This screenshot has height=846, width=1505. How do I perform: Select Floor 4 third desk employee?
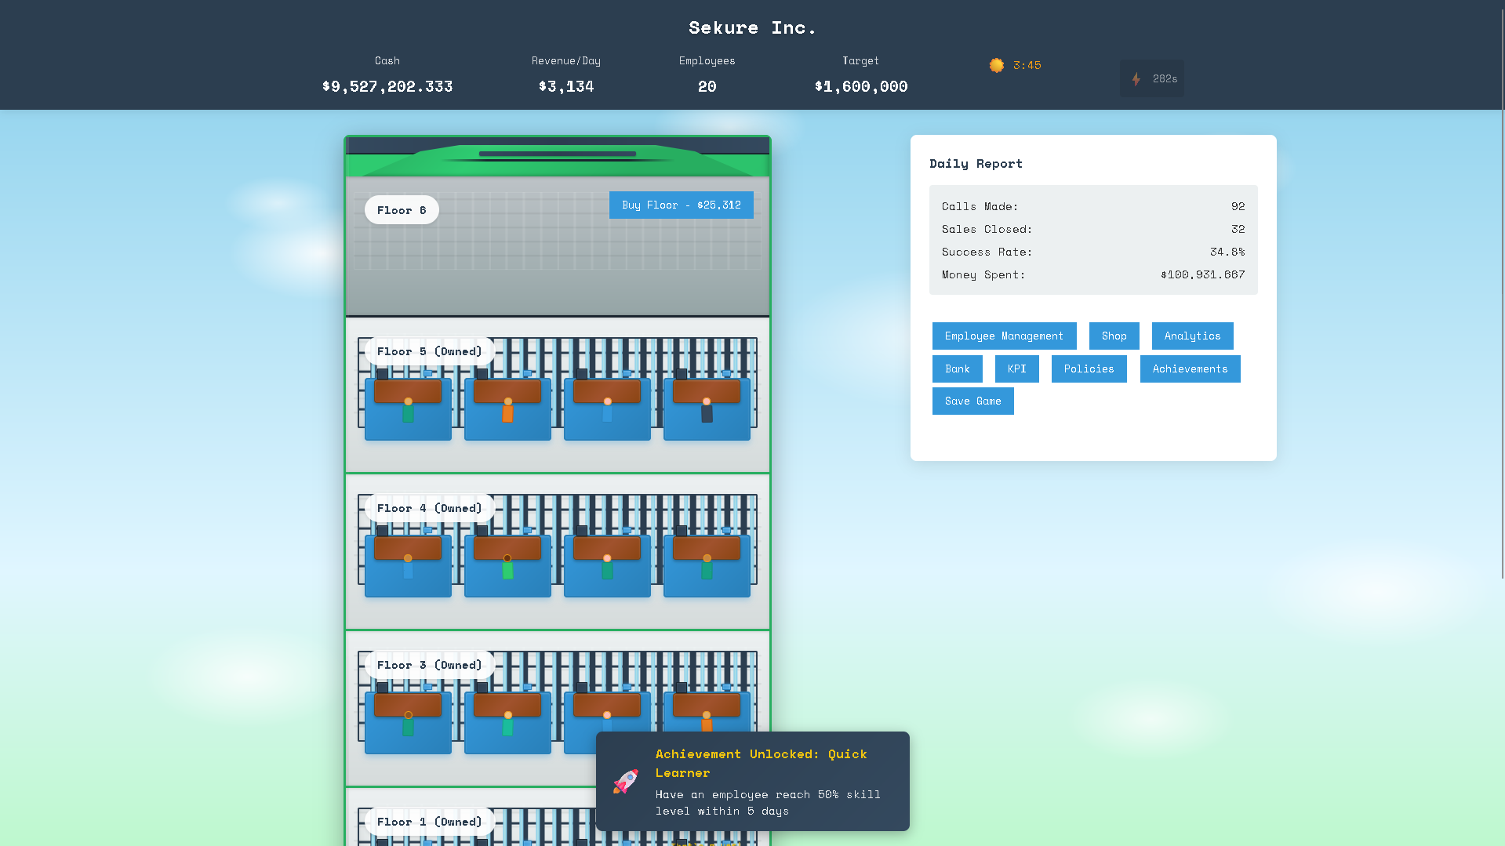coord(607,567)
